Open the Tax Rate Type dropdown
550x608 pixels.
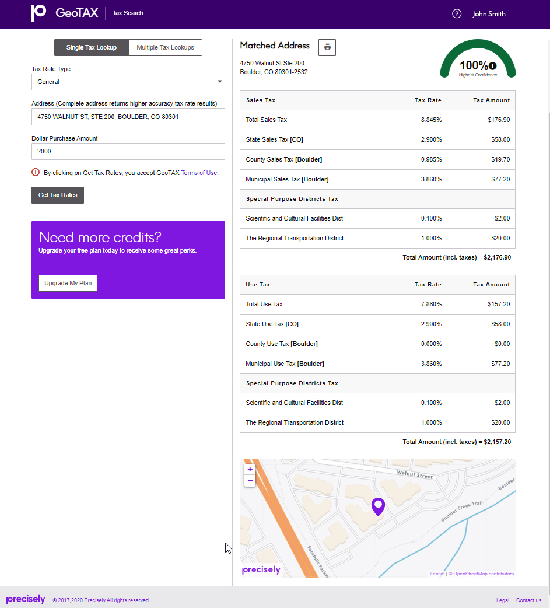pos(128,82)
